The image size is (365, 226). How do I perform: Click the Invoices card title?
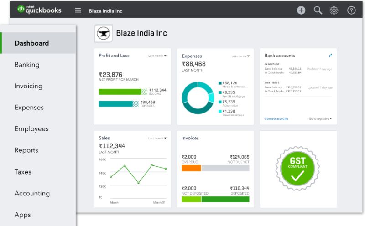190,138
